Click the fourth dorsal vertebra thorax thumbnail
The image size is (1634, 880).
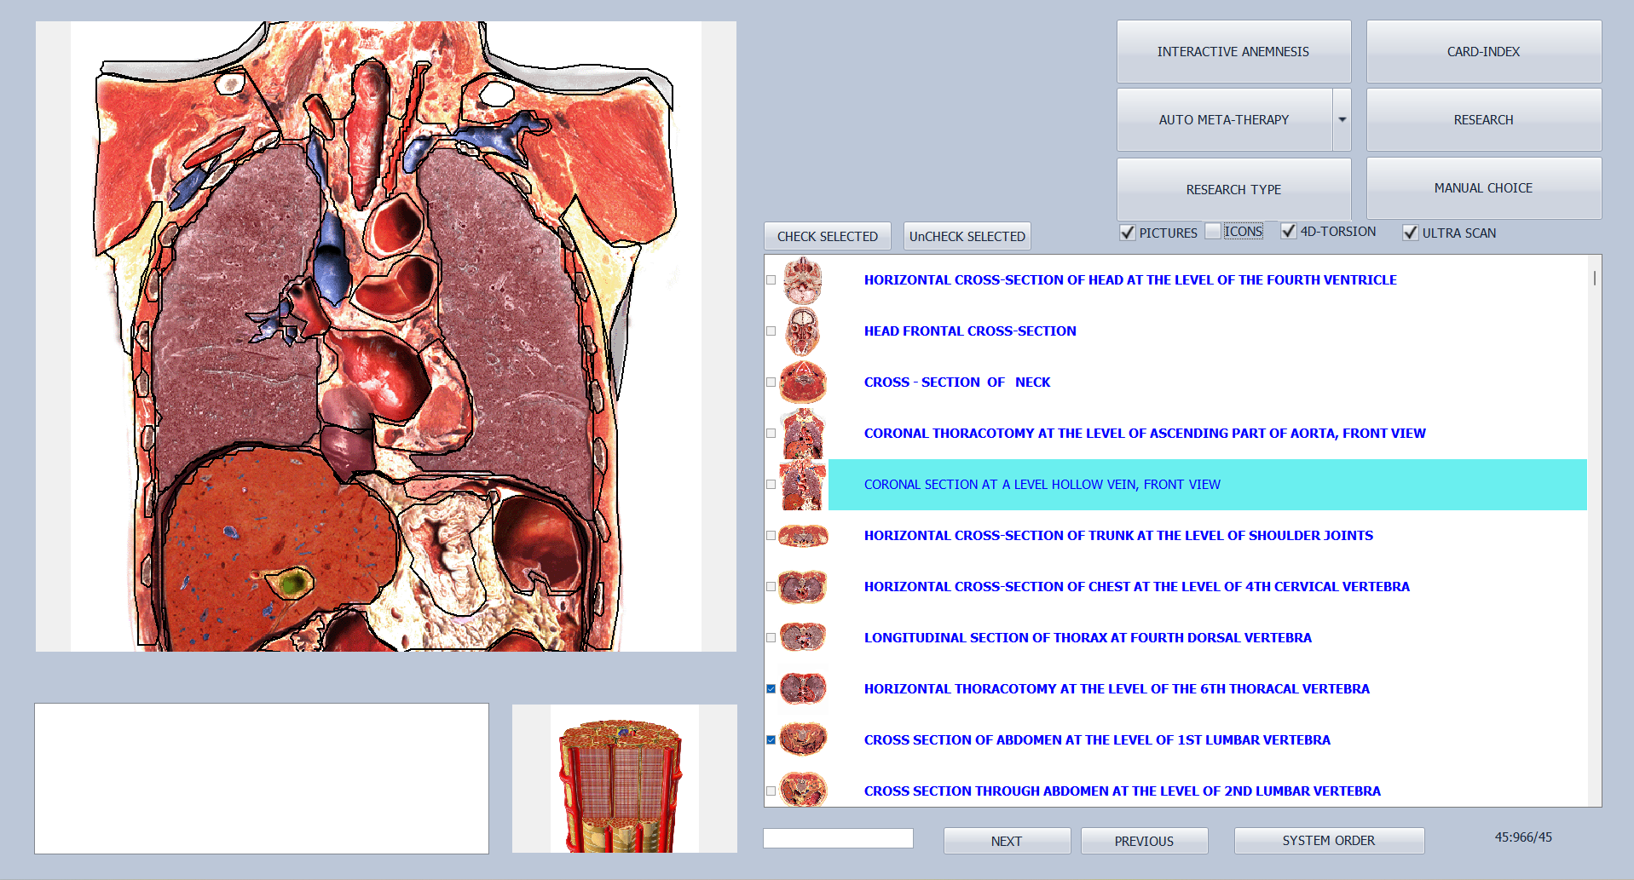coord(803,637)
